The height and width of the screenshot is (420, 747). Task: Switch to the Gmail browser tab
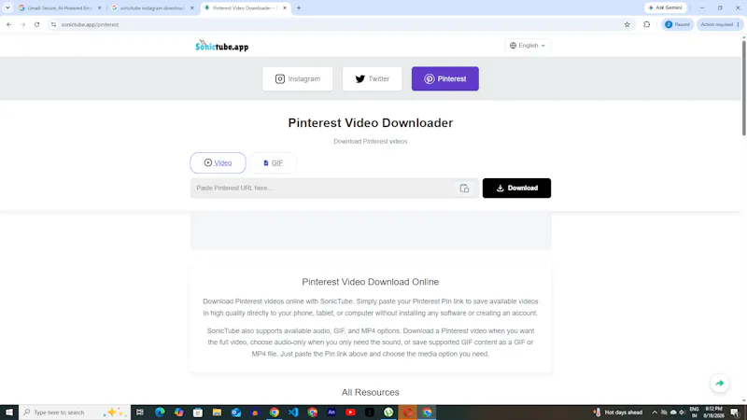(60, 8)
